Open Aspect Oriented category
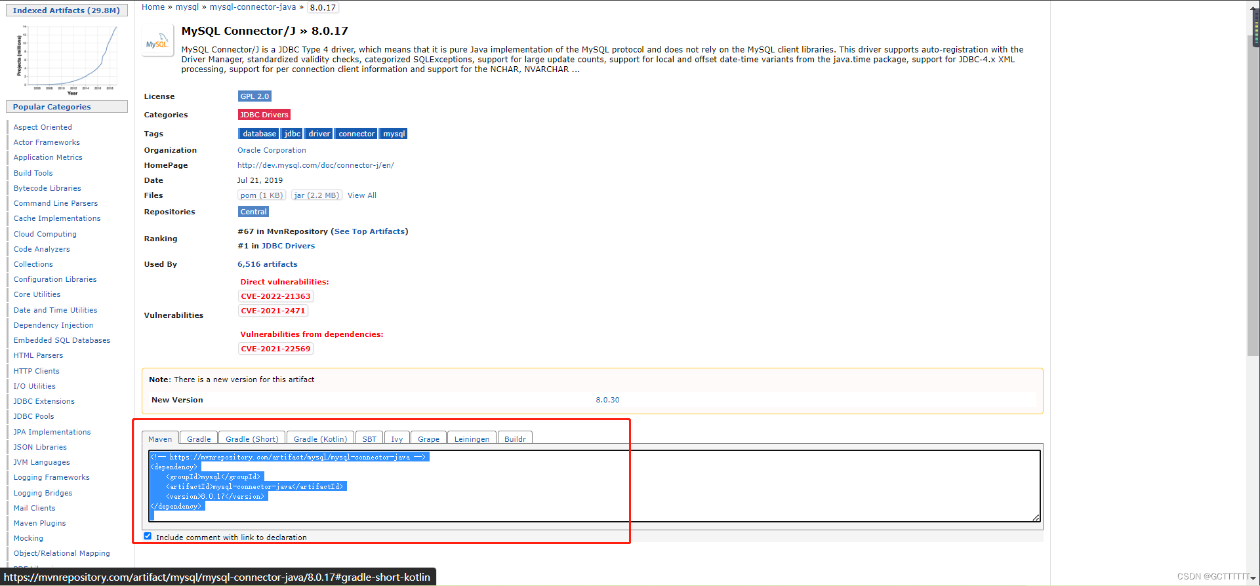 [43, 127]
